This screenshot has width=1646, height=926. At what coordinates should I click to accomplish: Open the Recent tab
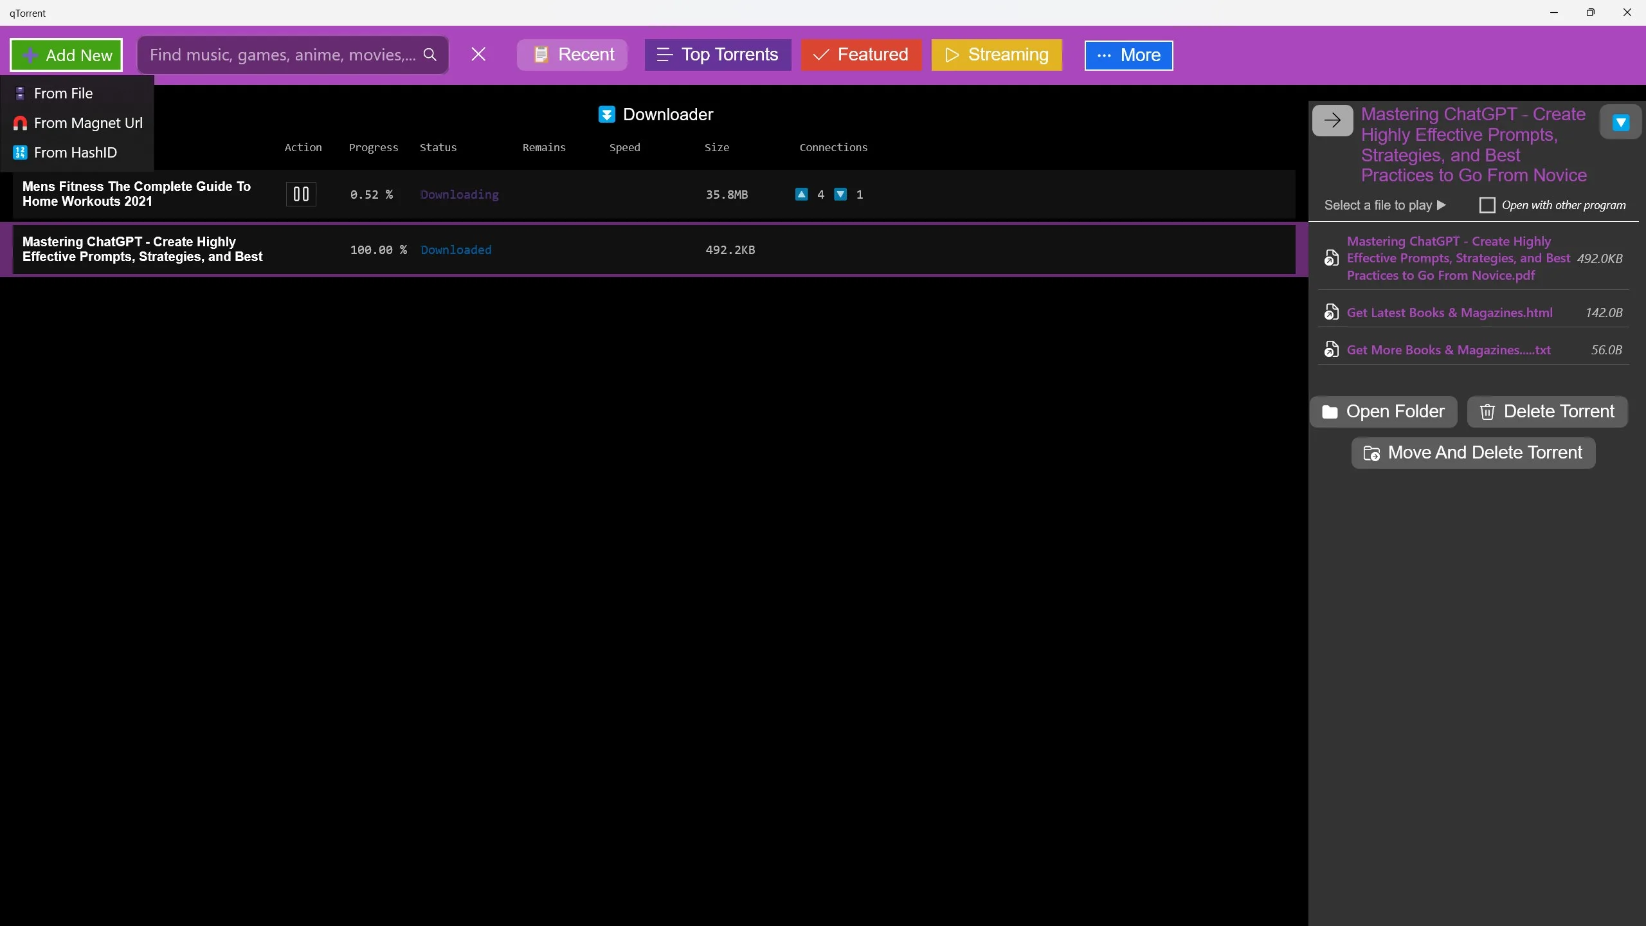(x=572, y=55)
